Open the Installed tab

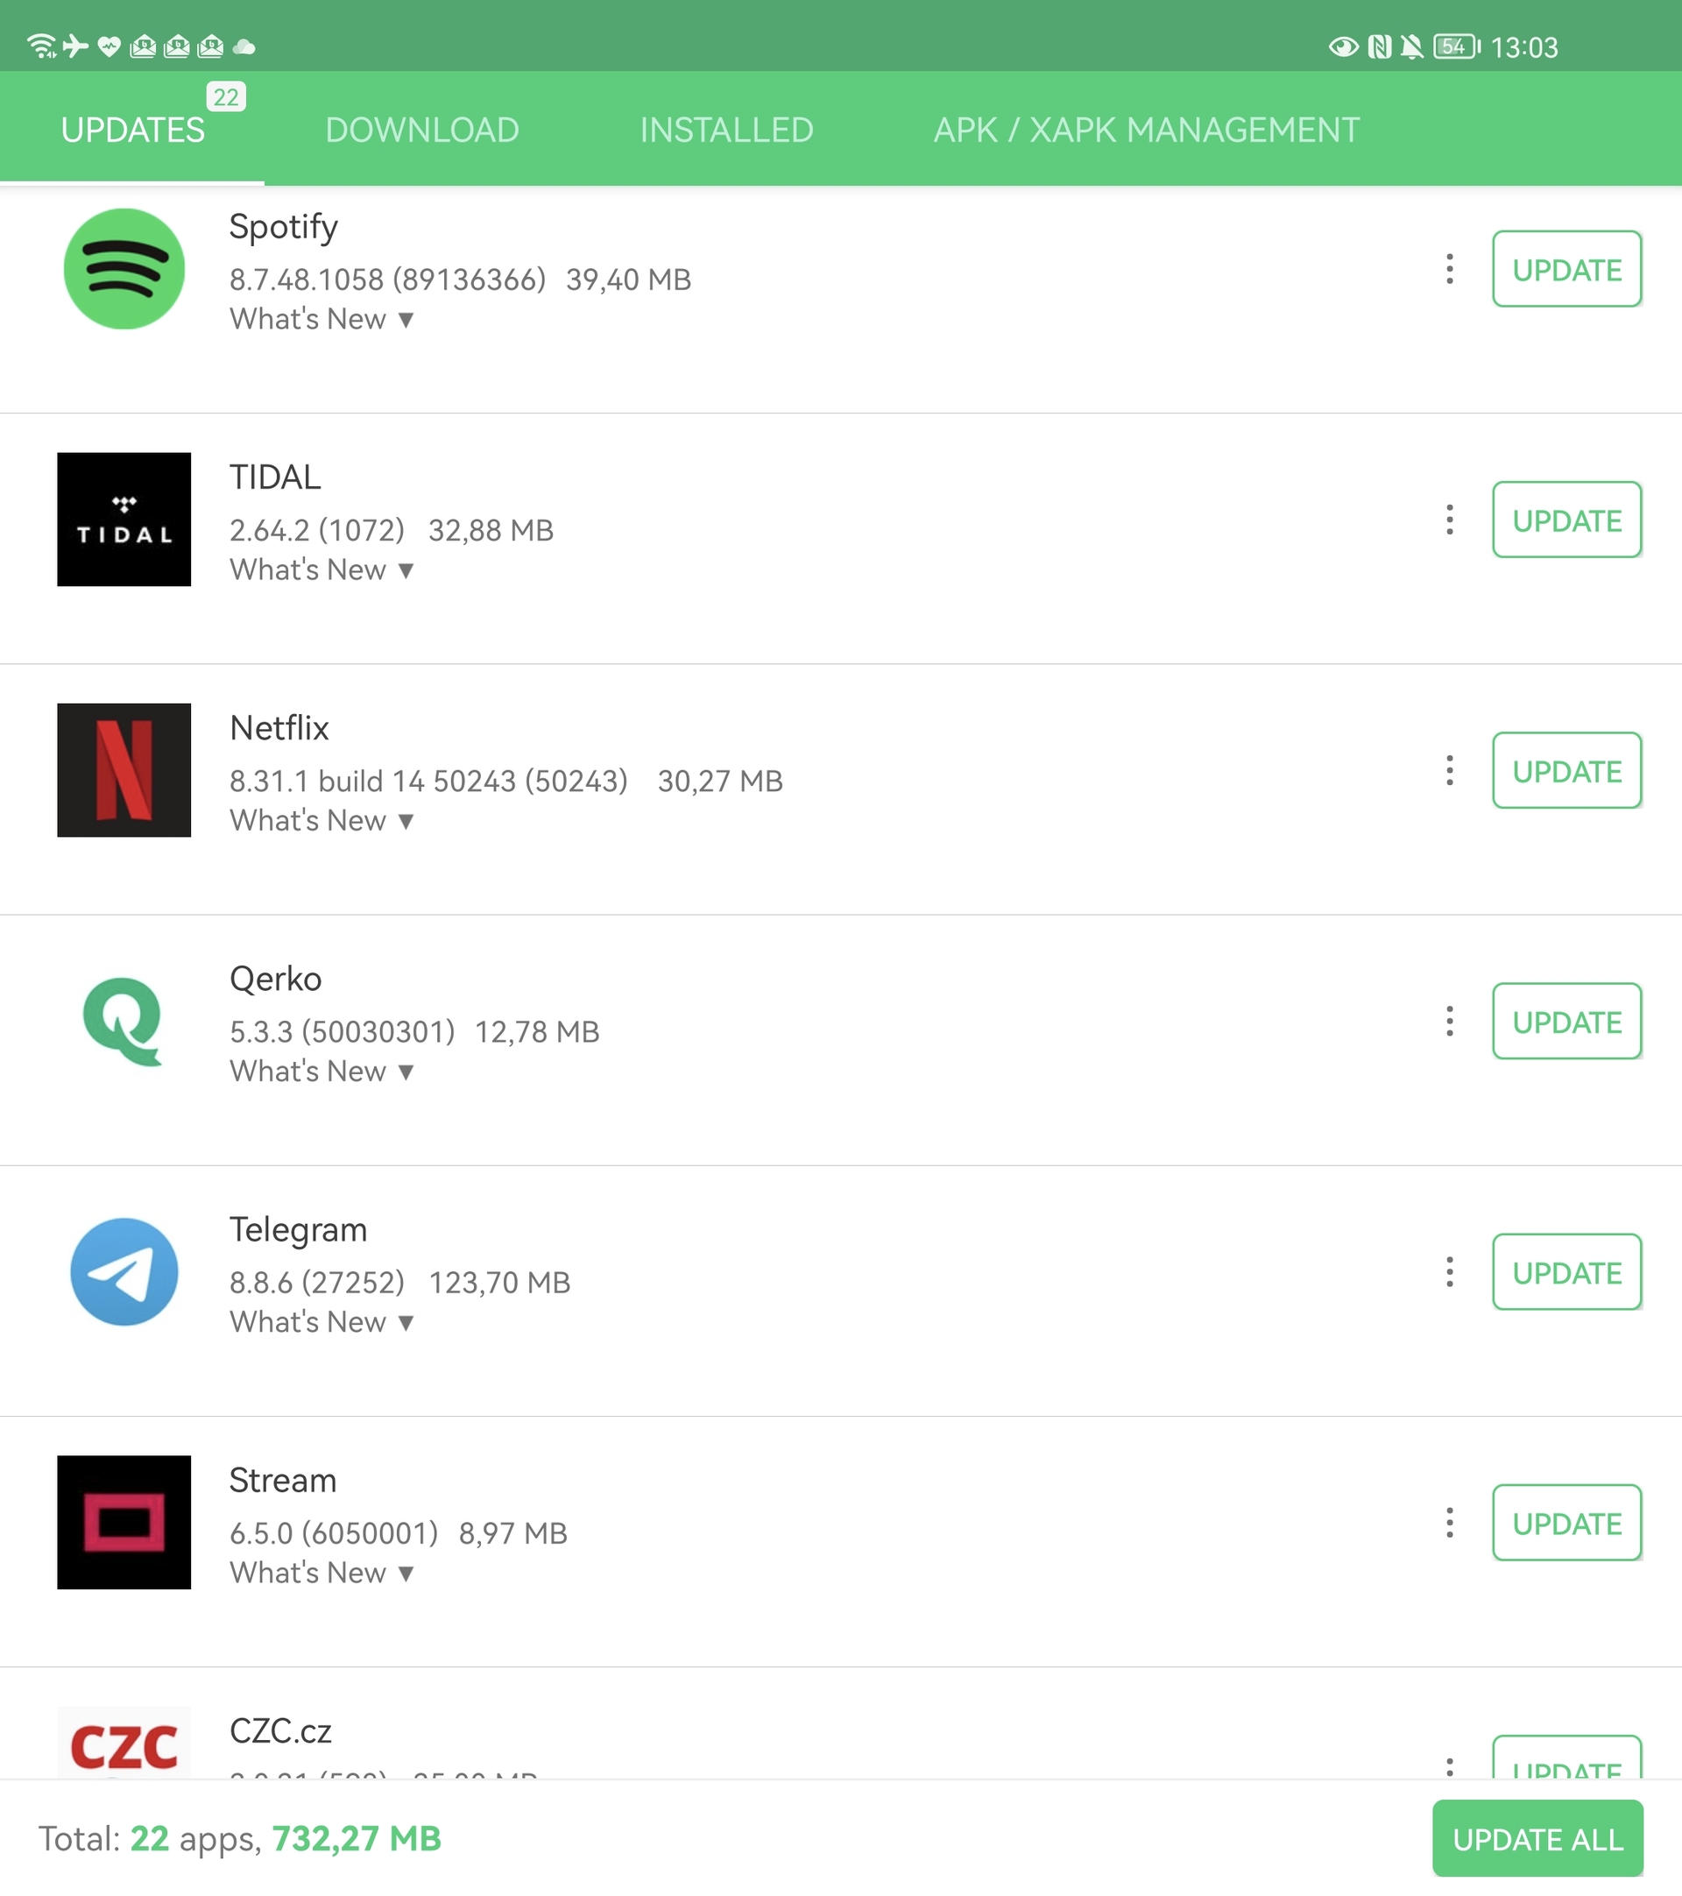tap(726, 130)
